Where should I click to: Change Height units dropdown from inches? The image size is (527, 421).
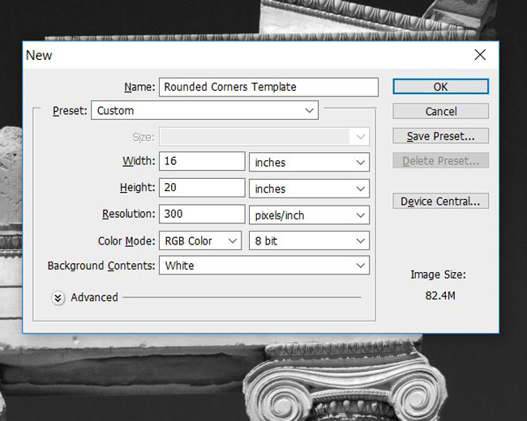[309, 189]
